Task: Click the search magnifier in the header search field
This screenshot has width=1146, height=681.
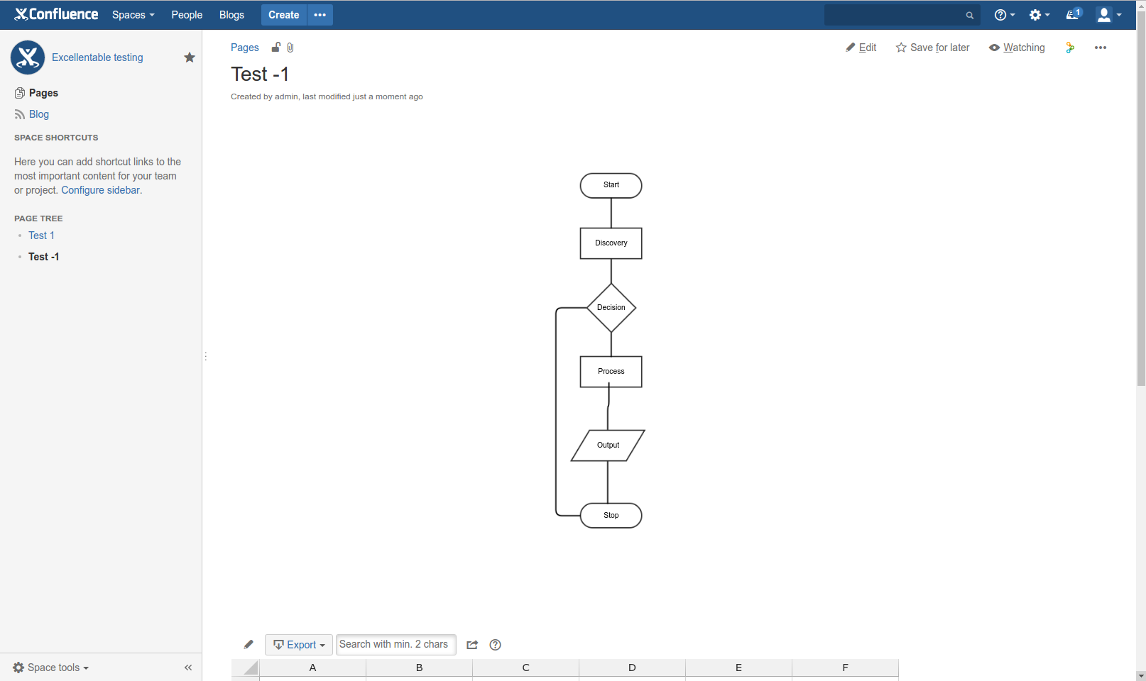Action: tap(968, 15)
